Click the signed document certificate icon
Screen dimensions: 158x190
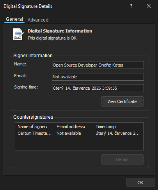pyautogui.click(x=18, y=34)
